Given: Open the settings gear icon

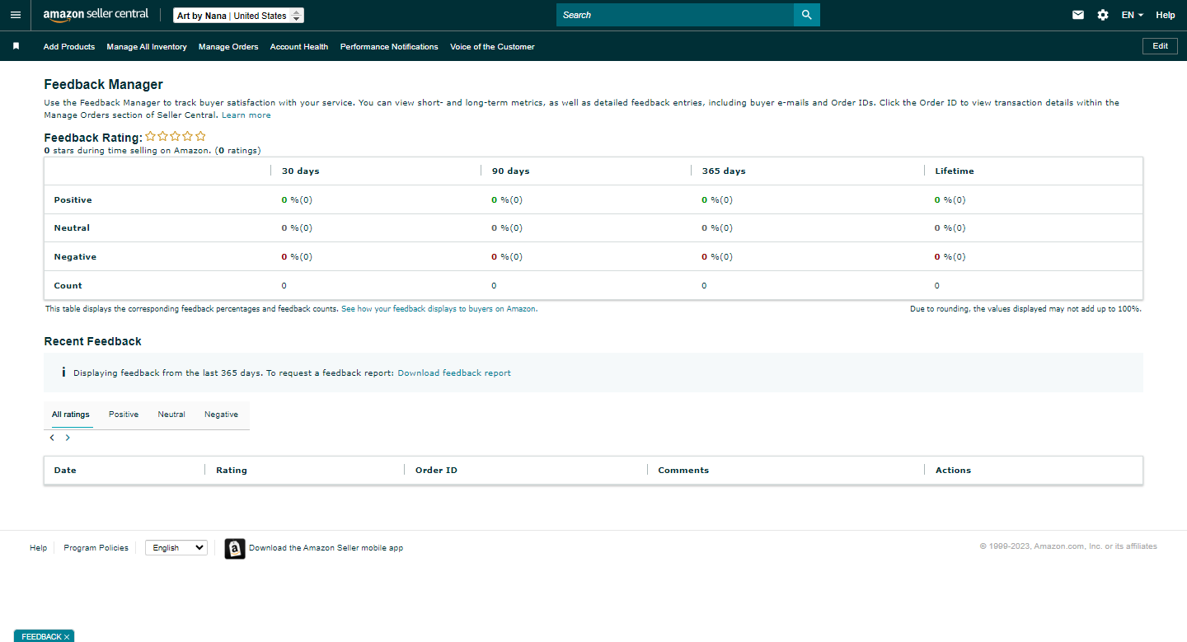Looking at the screenshot, I should pos(1103,15).
